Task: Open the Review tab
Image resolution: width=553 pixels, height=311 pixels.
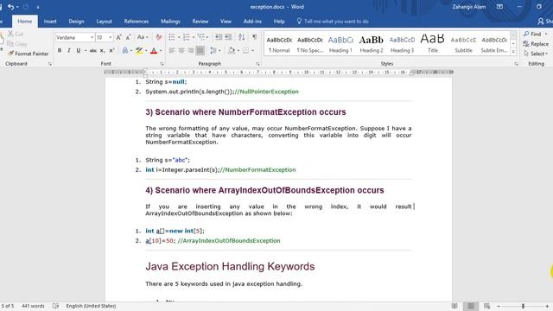Action: tap(200, 22)
